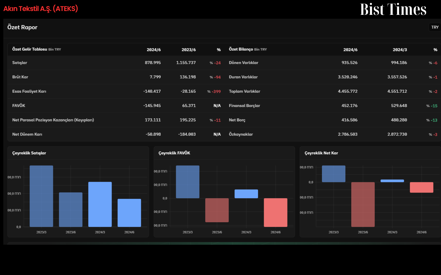Image resolution: width=441 pixels, height=275 pixels.
Task: Click the 2024/6 bar in Çeyreklik Satışlar
Action: click(129, 213)
